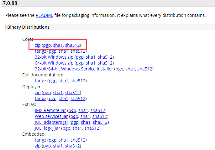Open sha1 for 64-bit Windows zip
This screenshot has height=150, width=215.
pos(91,63)
